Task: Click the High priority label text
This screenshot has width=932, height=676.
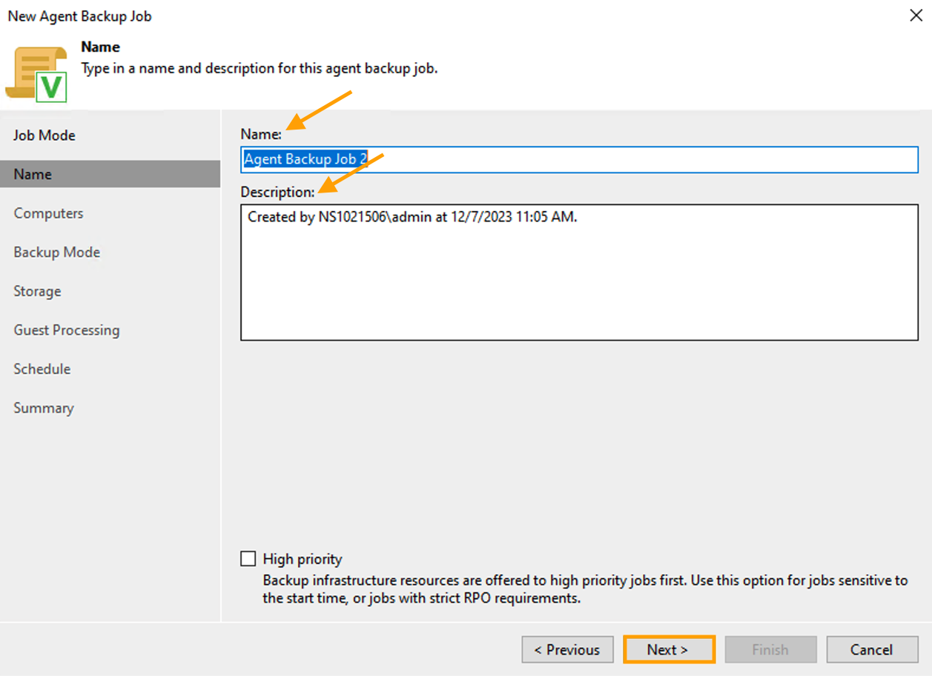Action: (x=303, y=559)
